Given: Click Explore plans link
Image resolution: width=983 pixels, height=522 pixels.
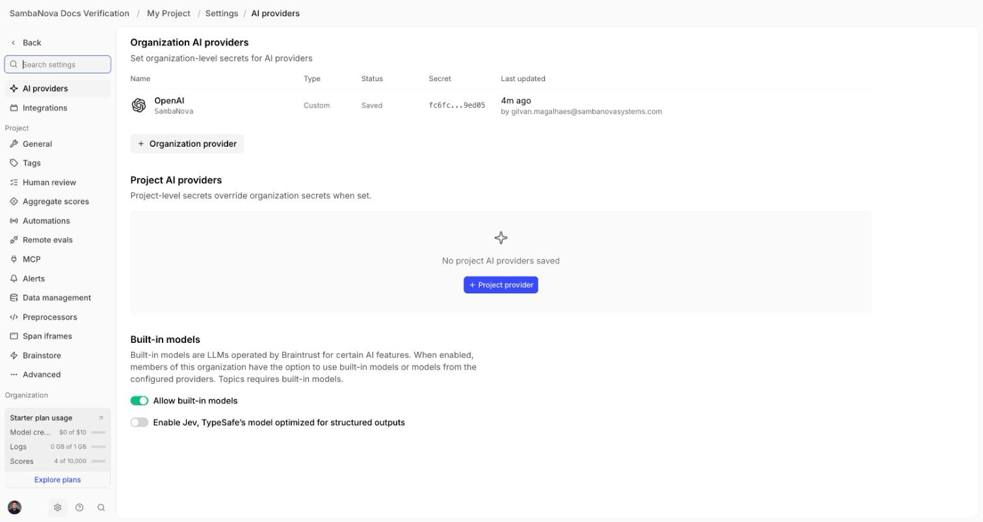Looking at the screenshot, I should tap(58, 480).
